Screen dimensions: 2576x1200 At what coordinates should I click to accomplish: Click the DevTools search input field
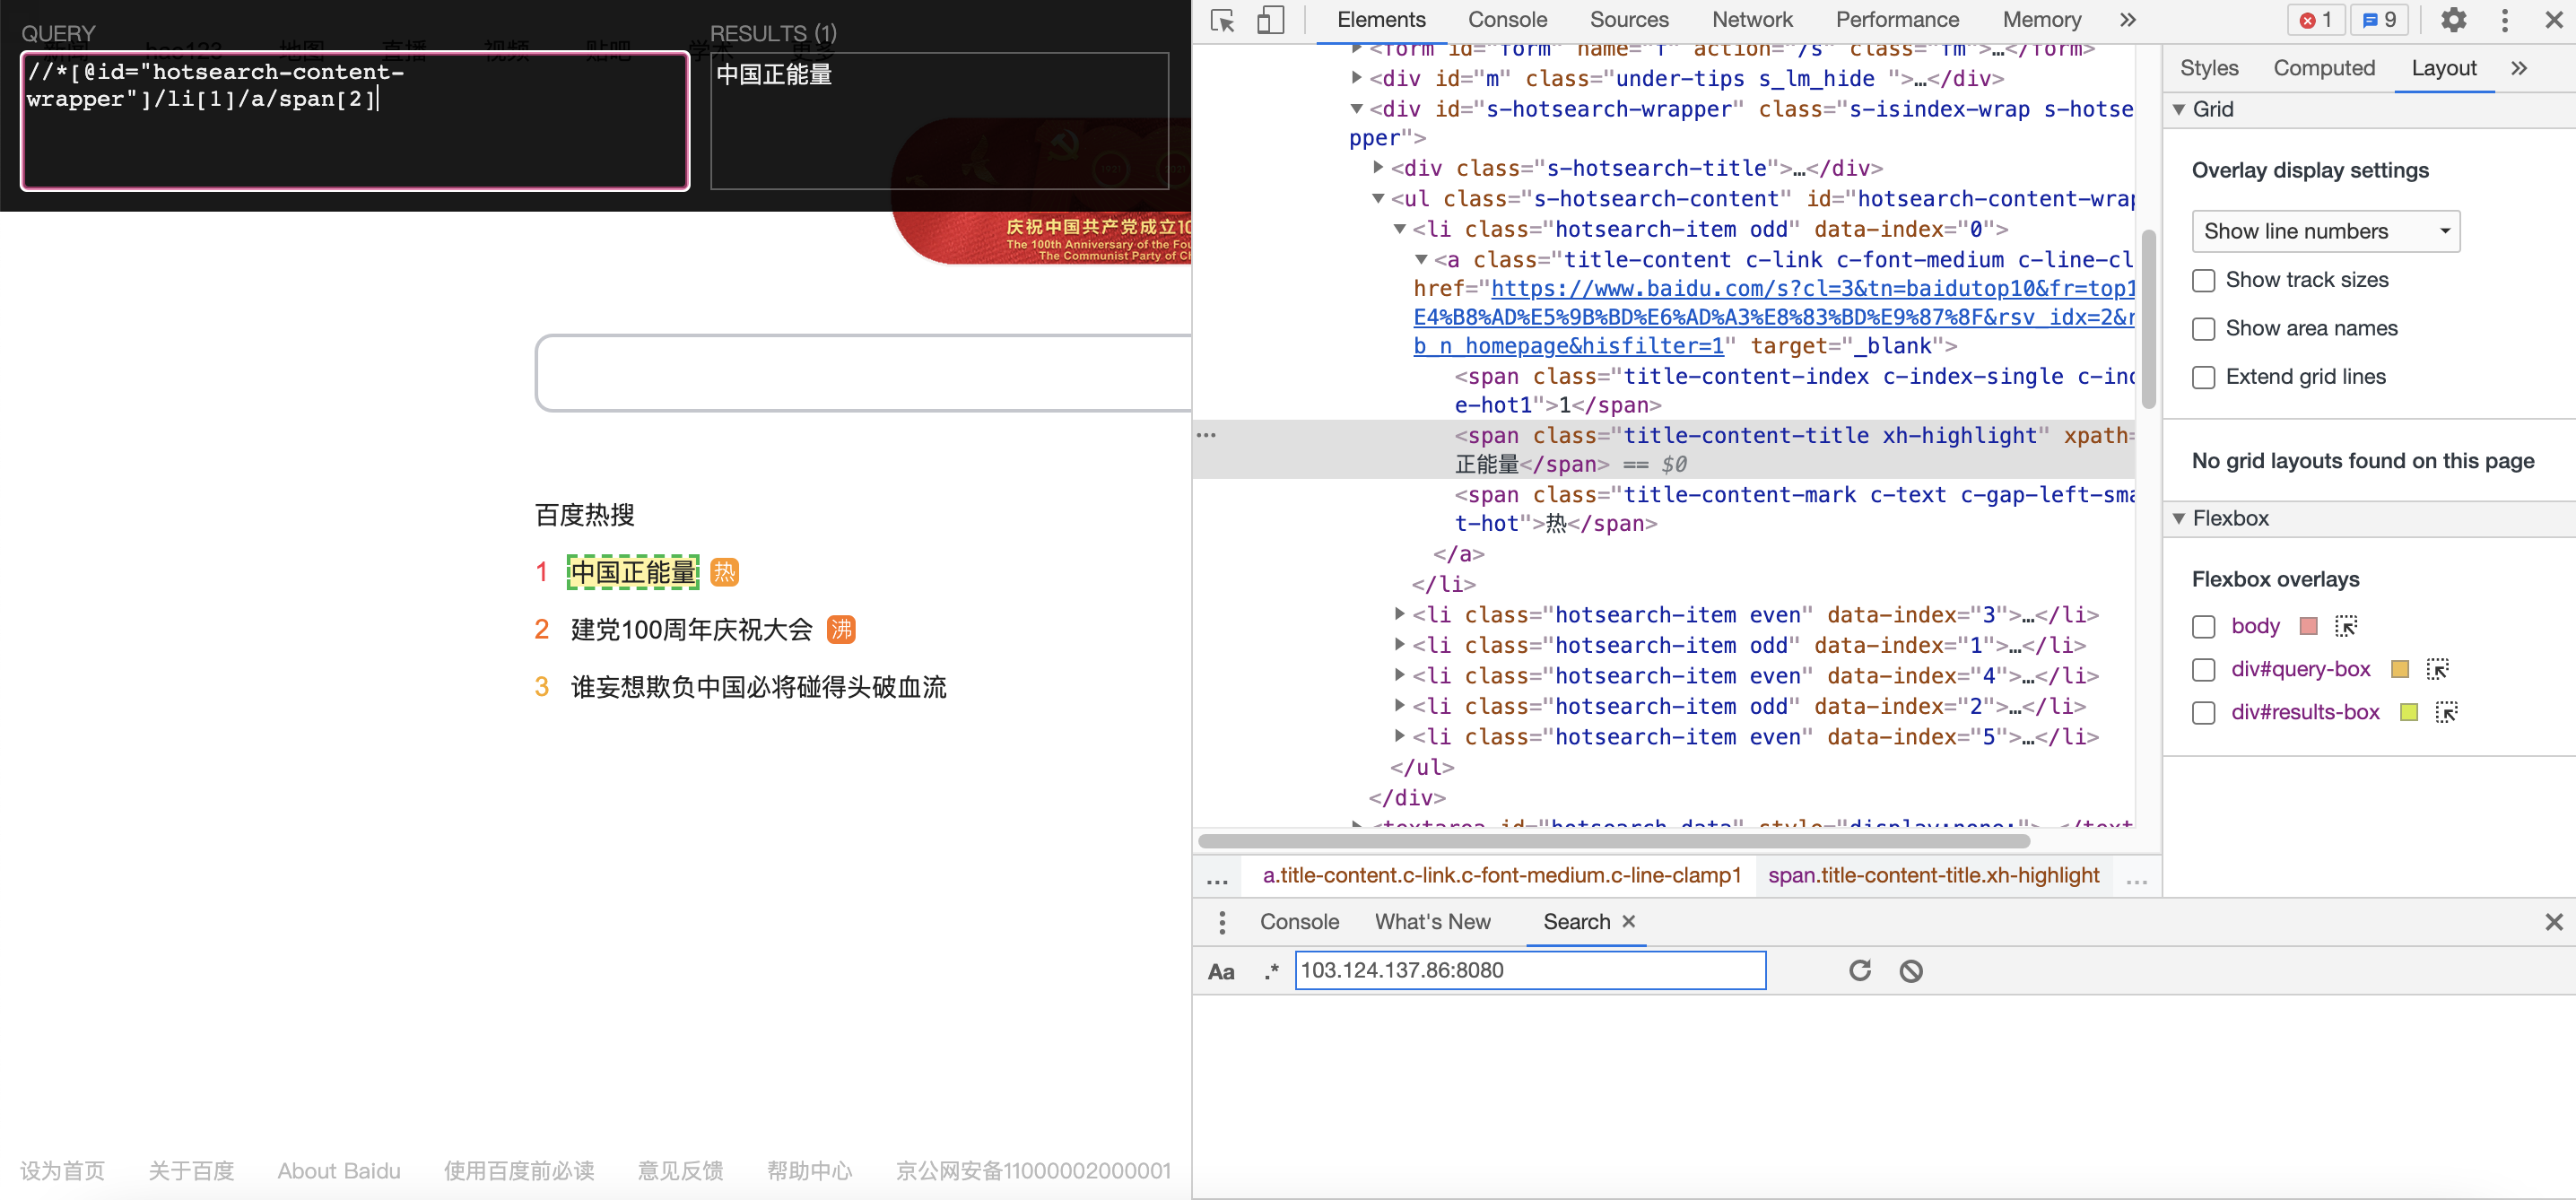[x=1530, y=971]
